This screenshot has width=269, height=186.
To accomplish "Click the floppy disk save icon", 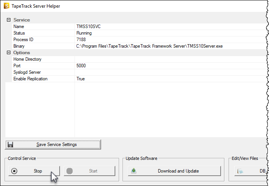I will [10, 144].
